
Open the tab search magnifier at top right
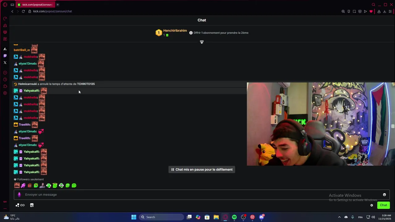(x=373, y=5)
